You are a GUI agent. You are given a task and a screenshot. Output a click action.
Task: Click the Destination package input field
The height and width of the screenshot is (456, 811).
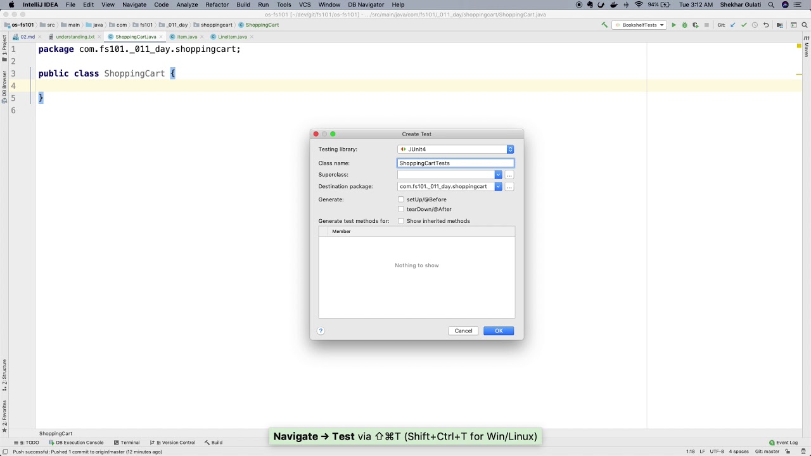pos(446,187)
